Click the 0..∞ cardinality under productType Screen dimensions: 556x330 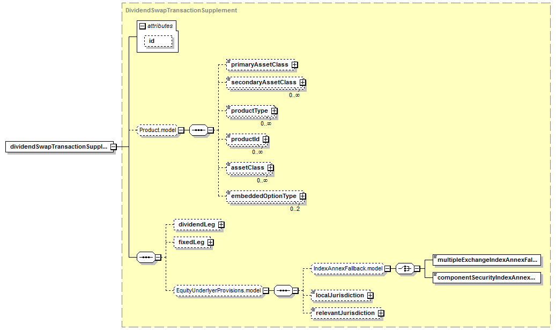(266, 123)
